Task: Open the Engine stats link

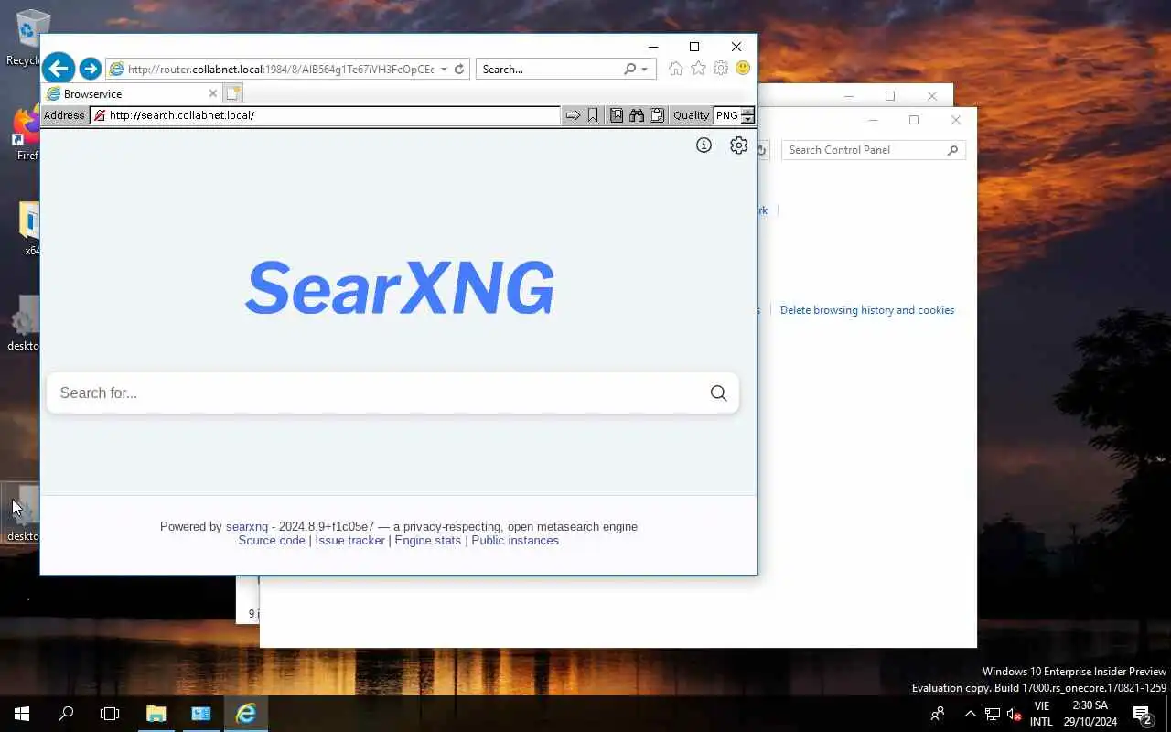Action: (427, 540)
